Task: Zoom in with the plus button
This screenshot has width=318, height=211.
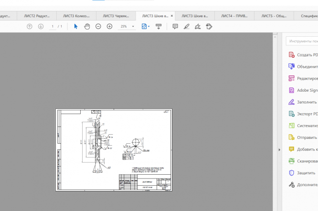Action: coord(109,26)
